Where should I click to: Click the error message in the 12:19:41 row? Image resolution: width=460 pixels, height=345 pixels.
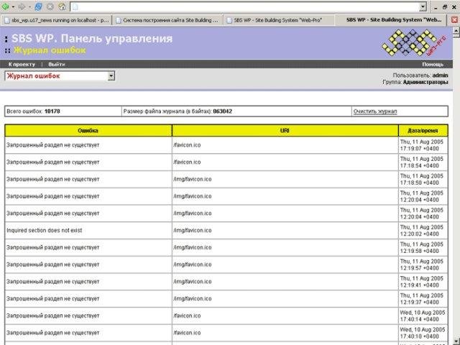point(52,282)
